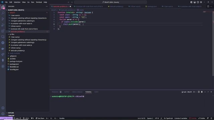Open the Terminal menu

click(x=39, y=2)
